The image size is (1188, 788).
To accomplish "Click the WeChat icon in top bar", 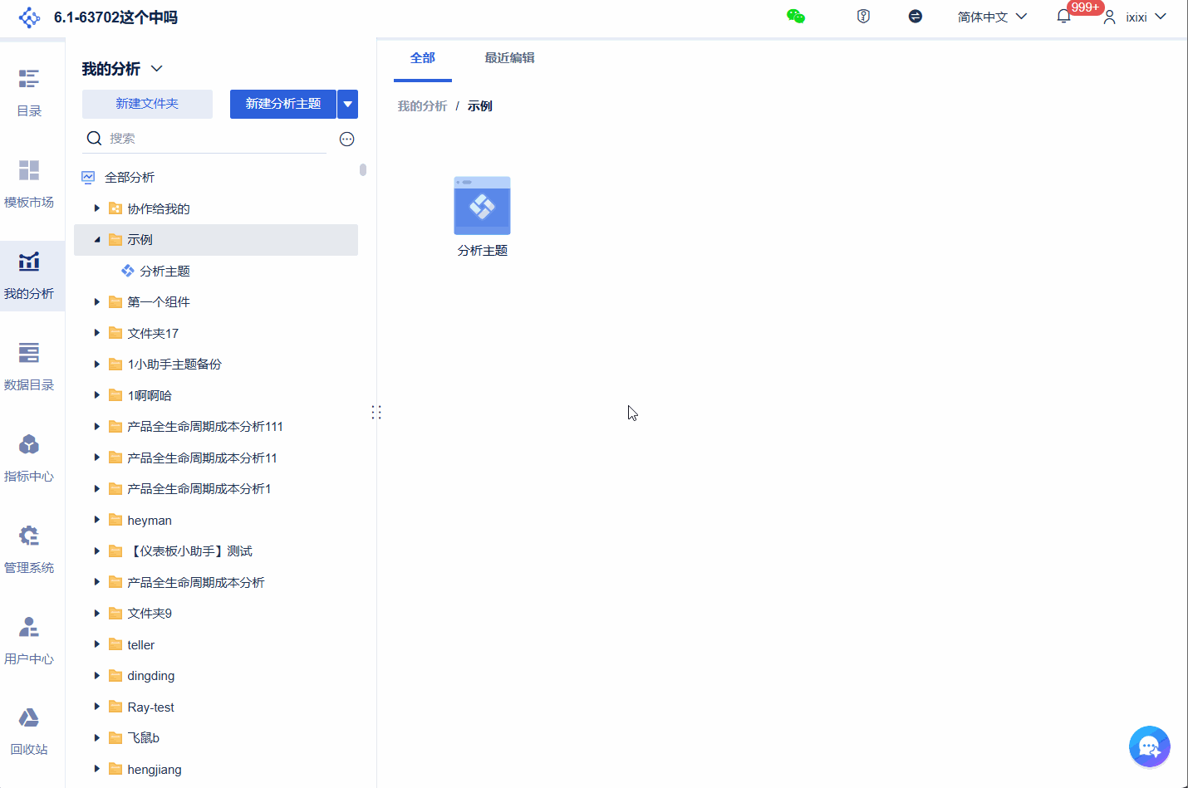I will click(796, 15).
